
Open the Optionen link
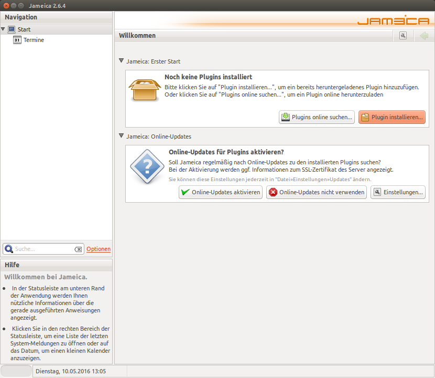(99, 249)
